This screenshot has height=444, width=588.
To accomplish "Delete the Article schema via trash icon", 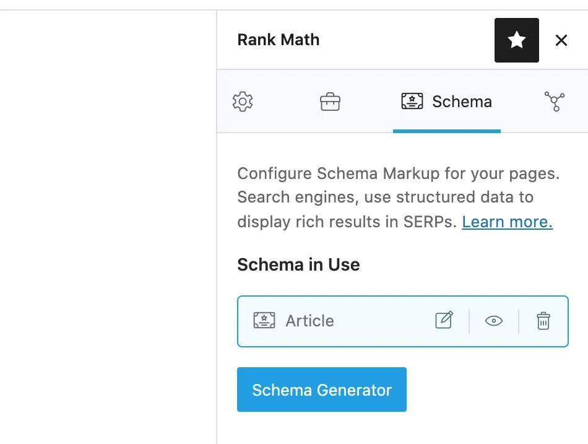I will 543,321.
